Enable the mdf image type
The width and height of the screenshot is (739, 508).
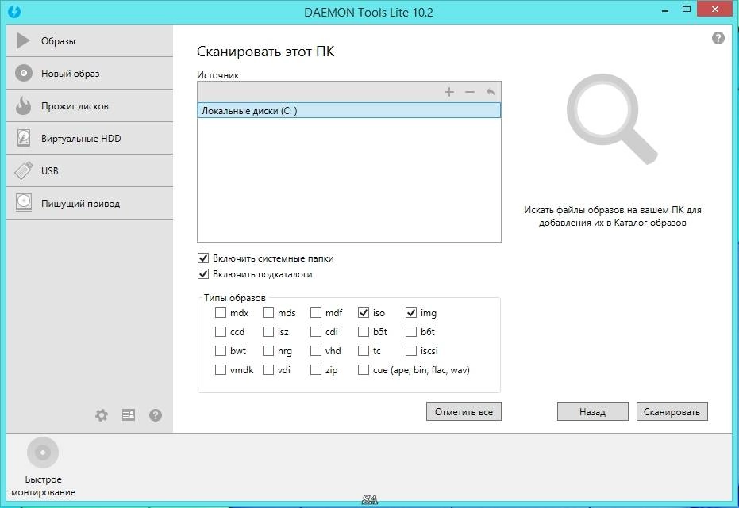tap(316, 312)
